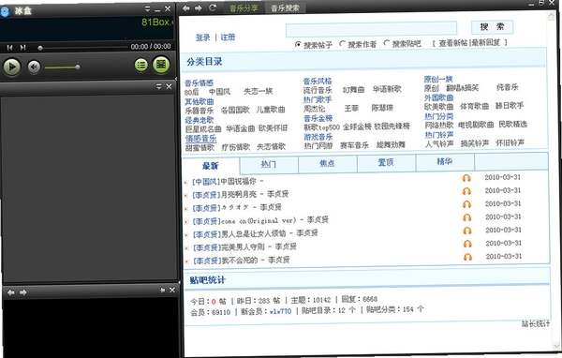Viewport: 562px width, 358px height.
Task: Play 中国祝福你 via its headphone icon
Action: [x=466, y=178]
